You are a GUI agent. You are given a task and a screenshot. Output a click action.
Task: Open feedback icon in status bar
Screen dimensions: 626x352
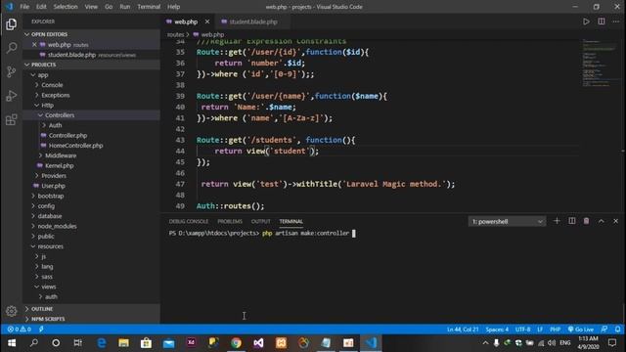pyautogui.click(x=604, y=330)
